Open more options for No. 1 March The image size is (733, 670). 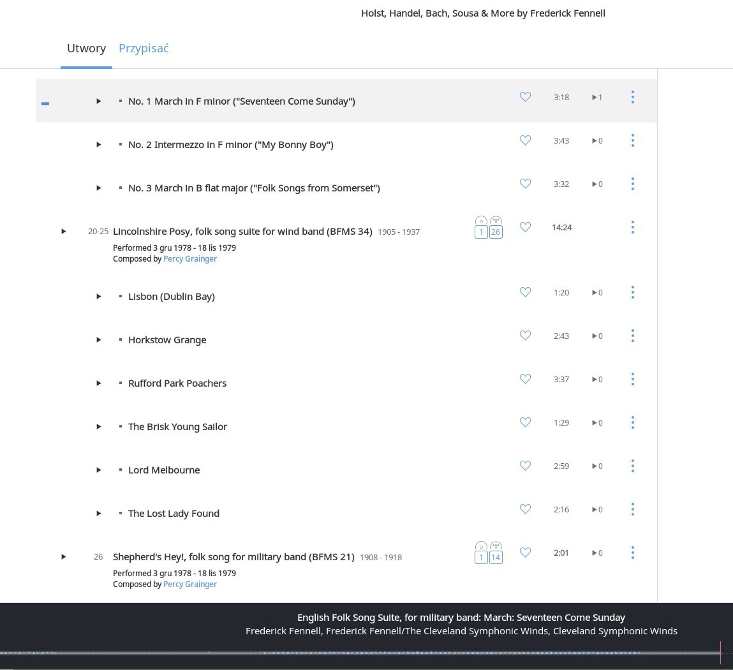point(632,97)
